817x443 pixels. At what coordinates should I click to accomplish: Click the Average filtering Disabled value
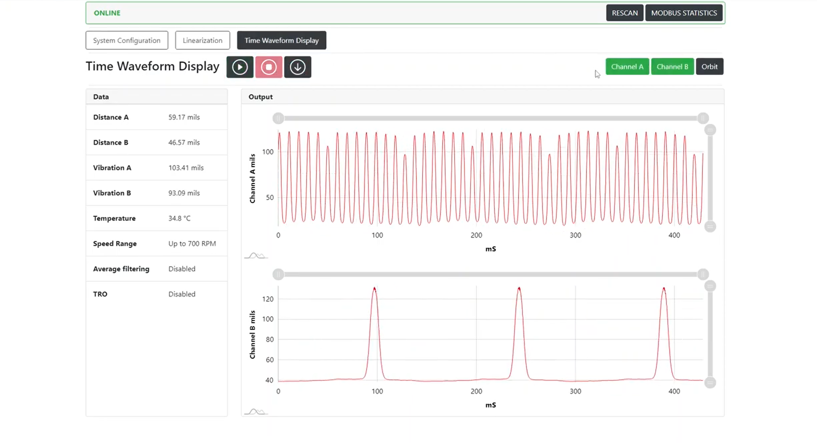point(182,269)
